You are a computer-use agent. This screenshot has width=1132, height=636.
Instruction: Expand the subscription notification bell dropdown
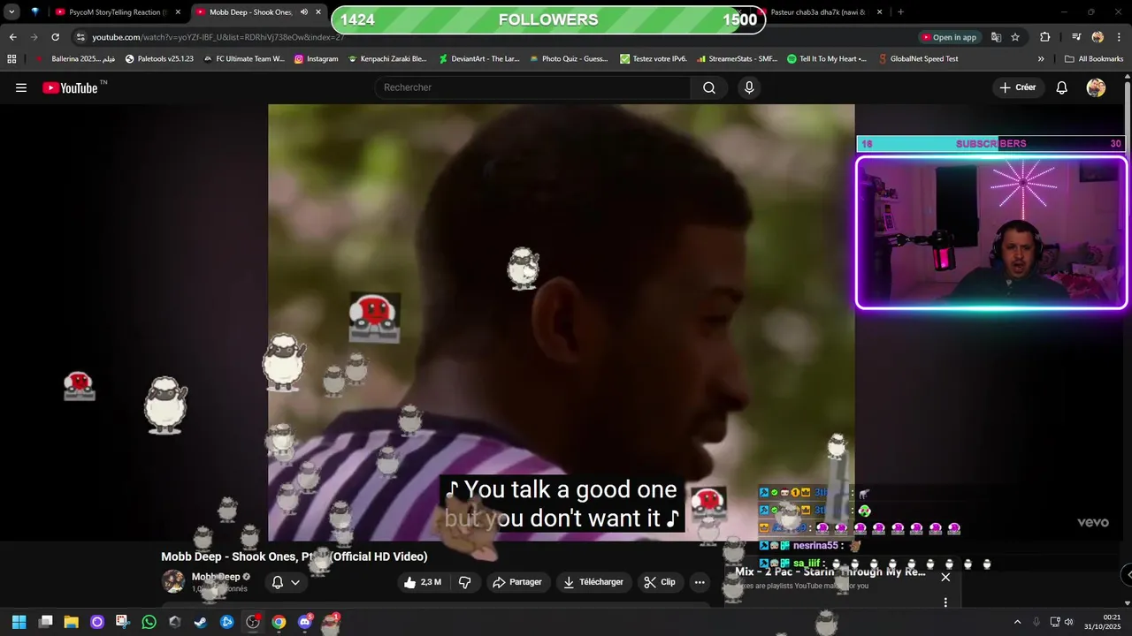coord(286,582)
